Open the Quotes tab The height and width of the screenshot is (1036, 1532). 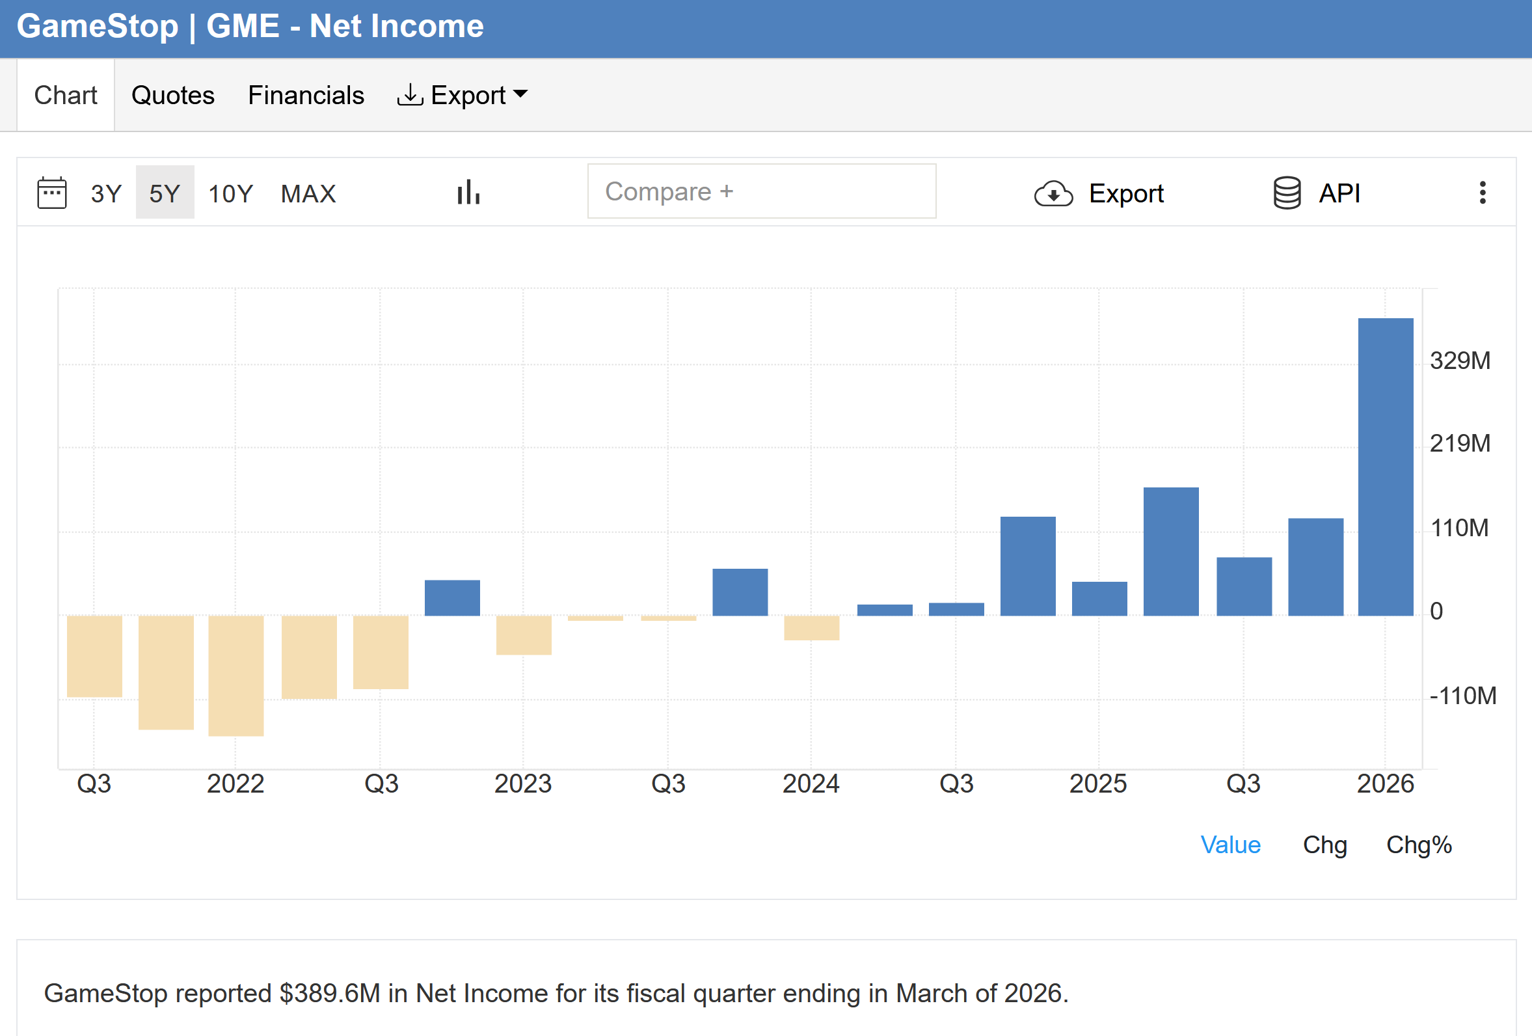(172, 95)
